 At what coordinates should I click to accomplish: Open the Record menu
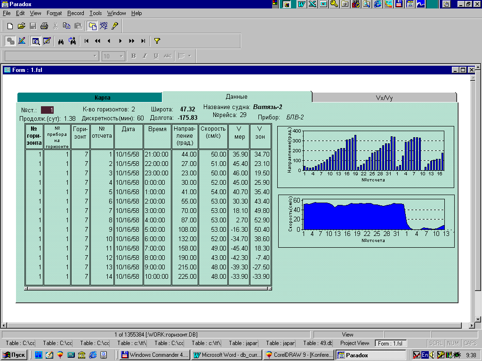[75, 13]
